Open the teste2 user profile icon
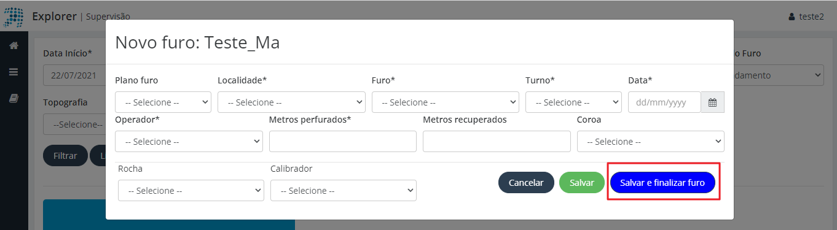This screenshot has height=230, width=837. pyautogui.click(x=792, y=17)
